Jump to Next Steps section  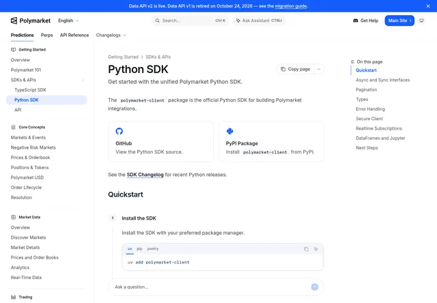(x=367, y=148)
